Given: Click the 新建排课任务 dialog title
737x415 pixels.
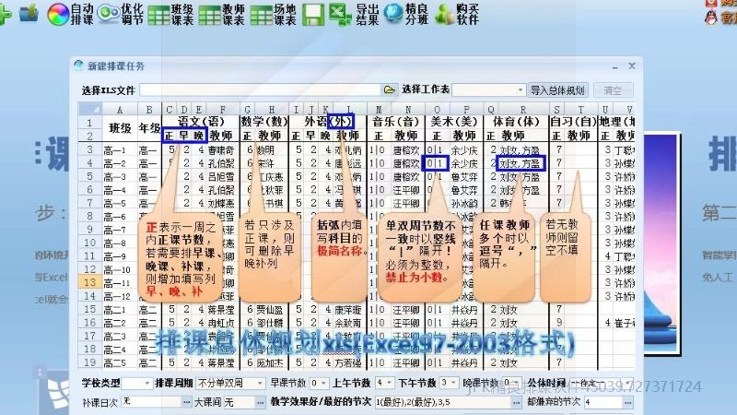Looking at the screenshot, I should [x=116, y=65].
